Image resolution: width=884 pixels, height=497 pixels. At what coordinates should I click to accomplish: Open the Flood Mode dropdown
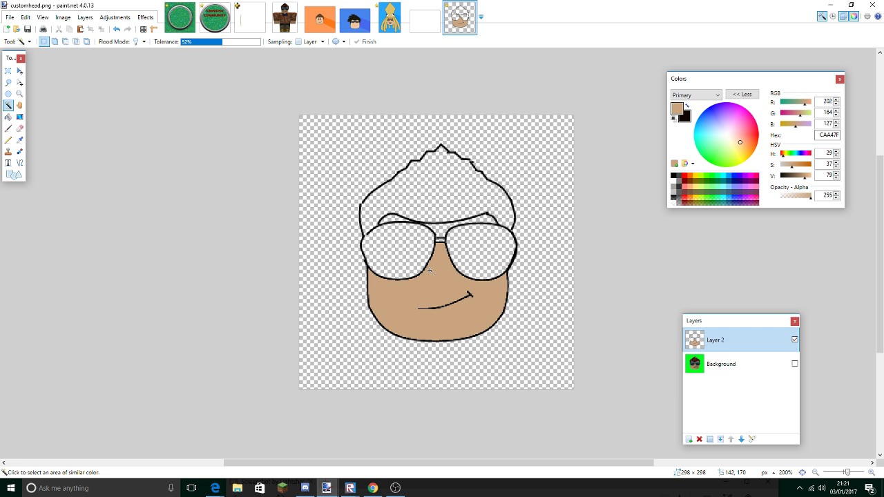[144, 41]
